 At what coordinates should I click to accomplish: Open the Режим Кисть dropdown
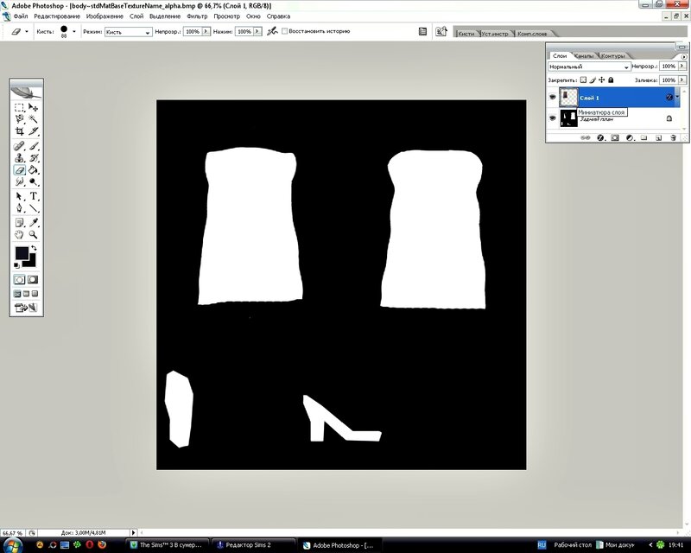(128, 31)
